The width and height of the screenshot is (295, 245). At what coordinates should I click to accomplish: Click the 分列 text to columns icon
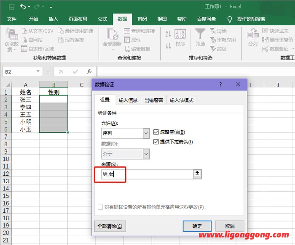(253, 34)
